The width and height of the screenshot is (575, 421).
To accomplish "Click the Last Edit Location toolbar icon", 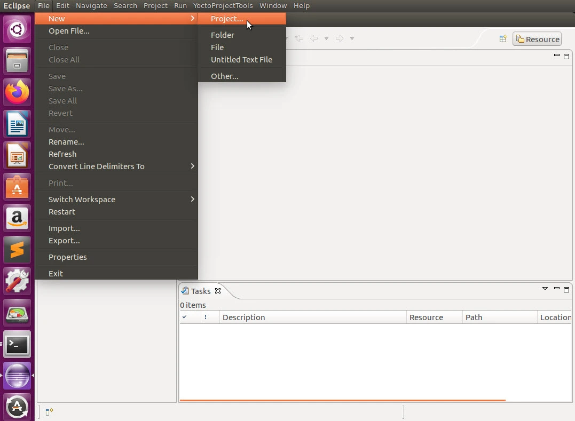I will (300, 38).
